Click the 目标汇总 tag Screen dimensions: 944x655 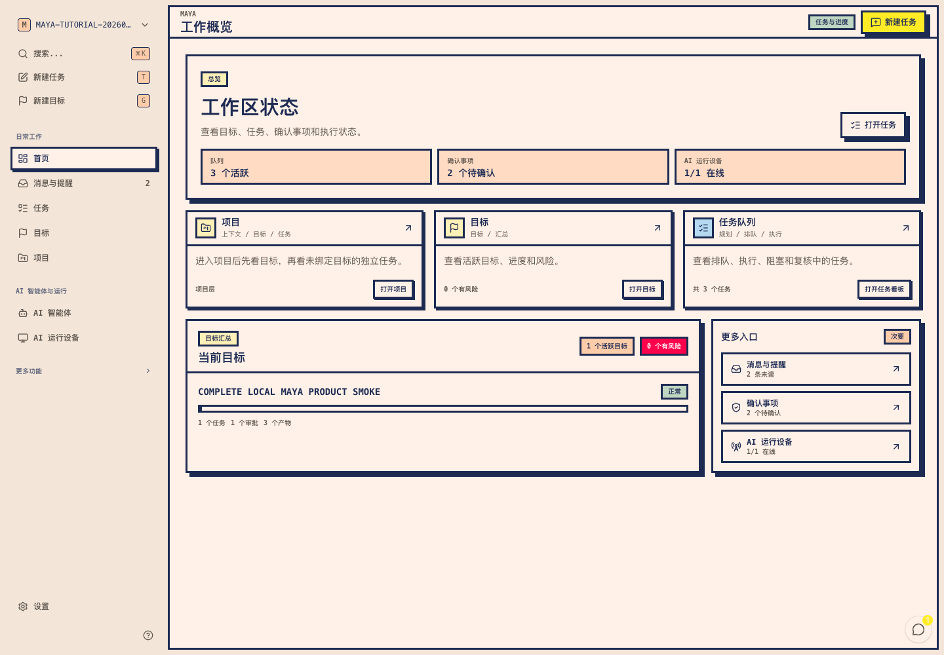click(218, 339)
